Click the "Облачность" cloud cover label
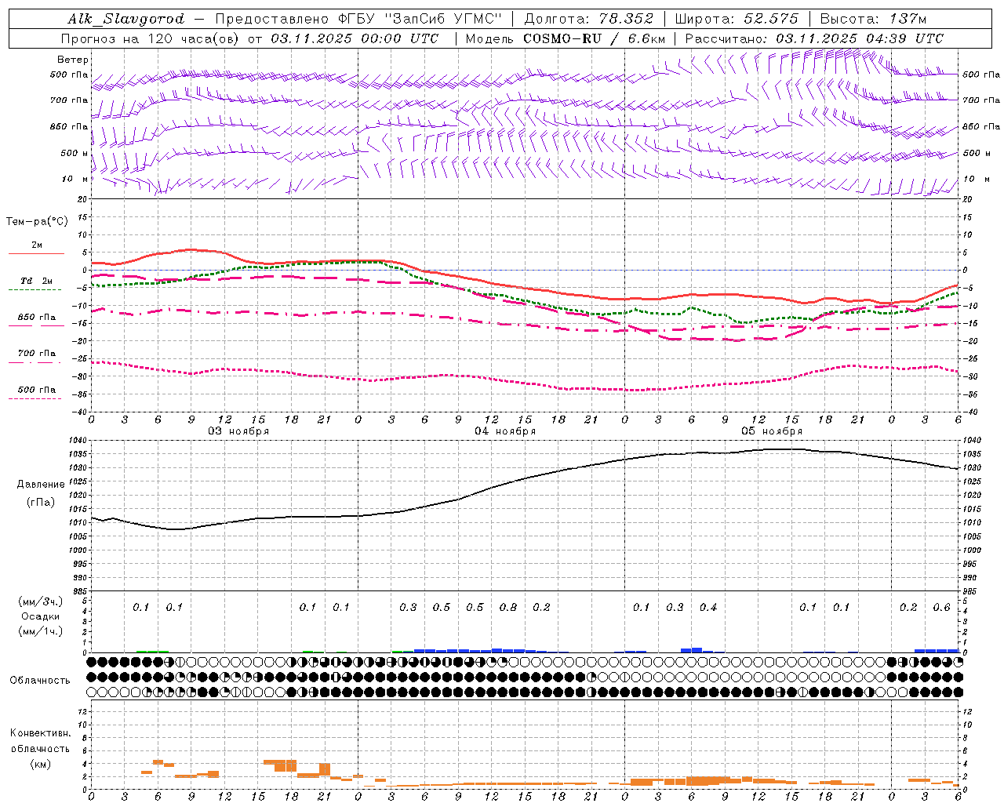The image size is (1004, 803). coord(40,680)
